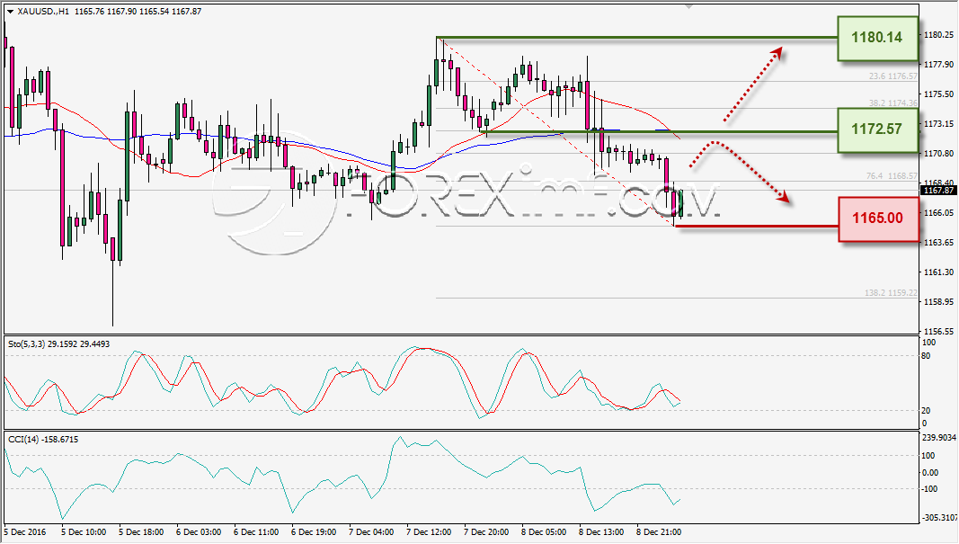Click the chart shift triangle marker at top
Screen dimensions: 959x544
[x=689, y=6]
